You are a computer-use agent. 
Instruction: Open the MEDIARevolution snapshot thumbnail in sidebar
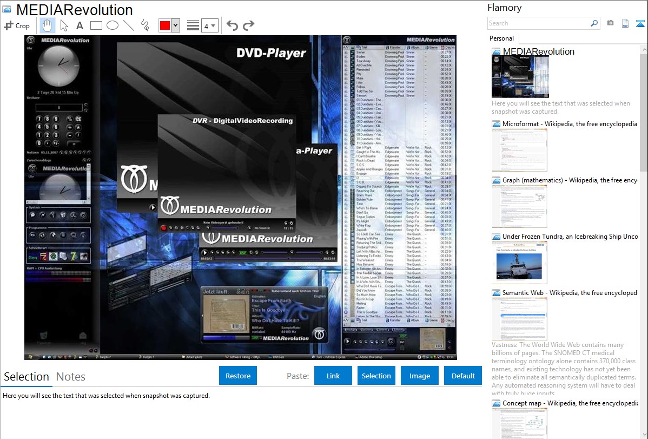point(520,77)
